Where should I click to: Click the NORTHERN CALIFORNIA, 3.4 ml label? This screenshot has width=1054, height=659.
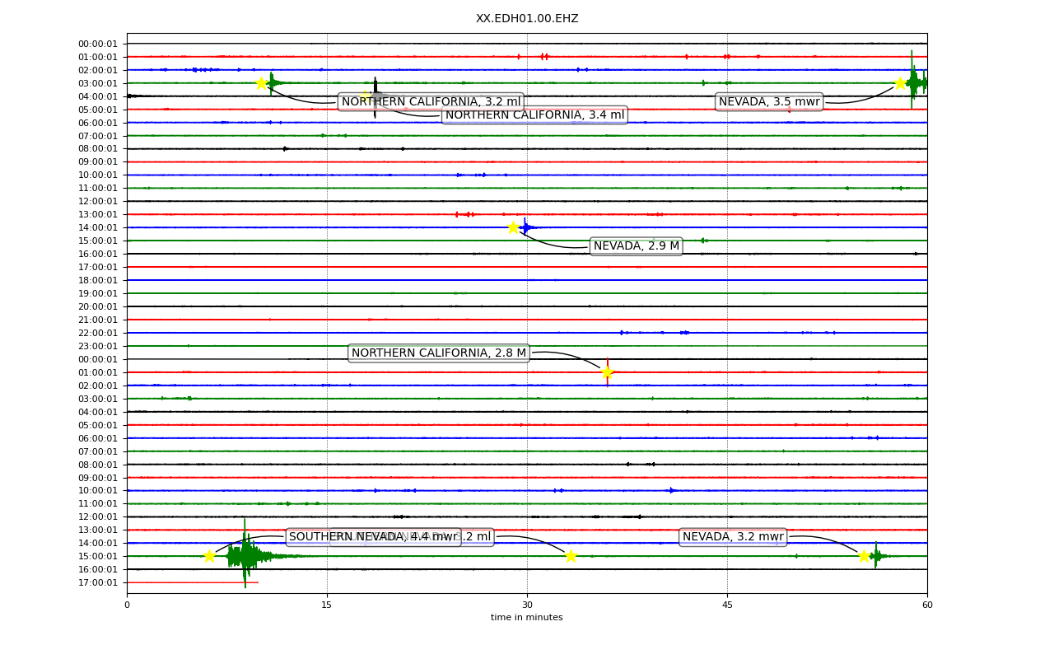534,115
